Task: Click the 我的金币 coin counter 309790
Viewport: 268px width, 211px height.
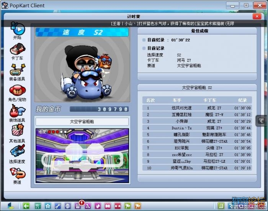Action: 99,109
